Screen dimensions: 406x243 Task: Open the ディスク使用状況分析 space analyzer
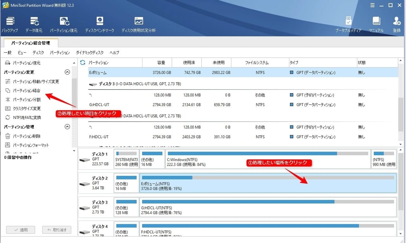coord(139,24)
